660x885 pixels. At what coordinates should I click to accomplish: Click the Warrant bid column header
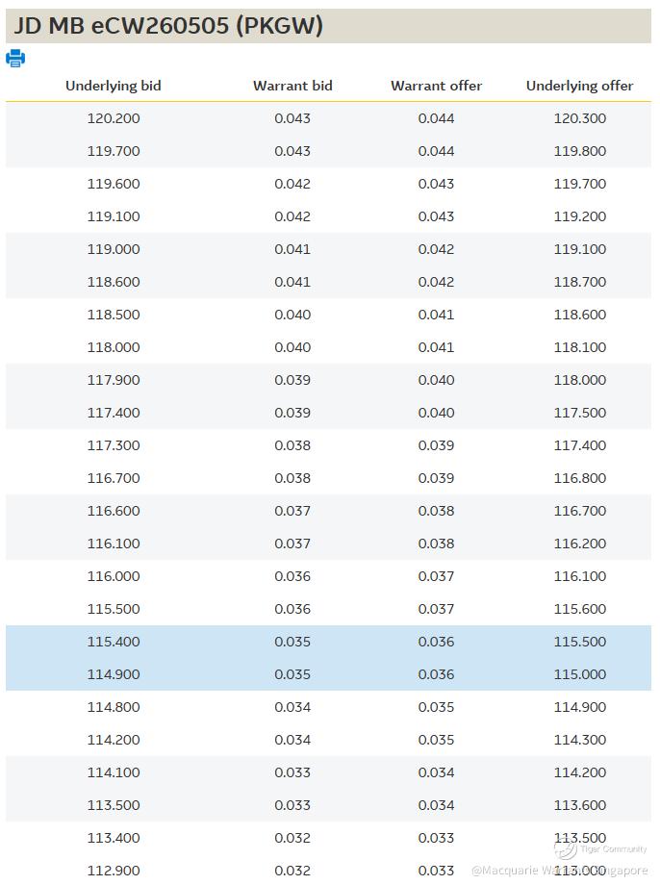coord(292,86)
